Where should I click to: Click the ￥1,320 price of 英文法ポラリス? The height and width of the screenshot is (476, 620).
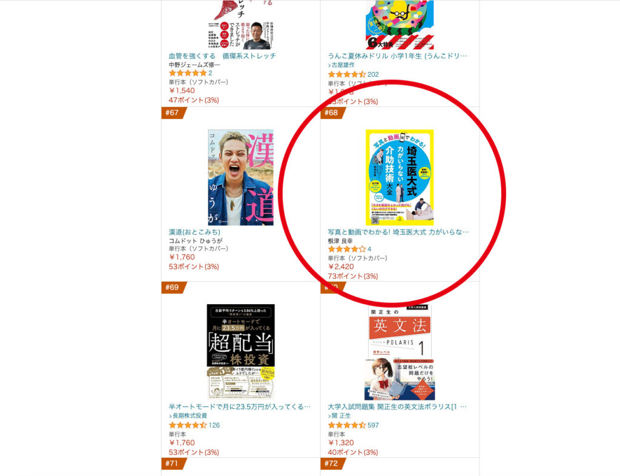(x=341, y=443)
